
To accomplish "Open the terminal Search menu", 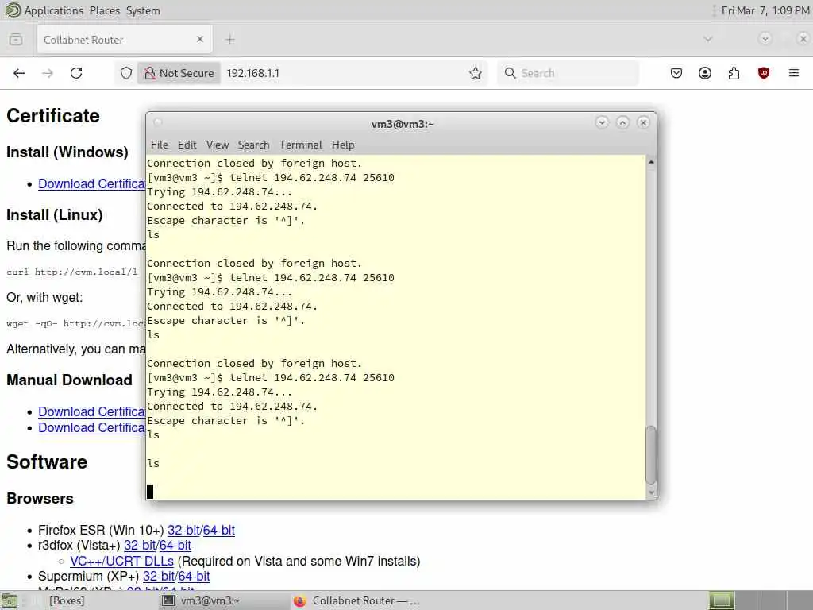I will pyautogui.click(x=253, y=145).
